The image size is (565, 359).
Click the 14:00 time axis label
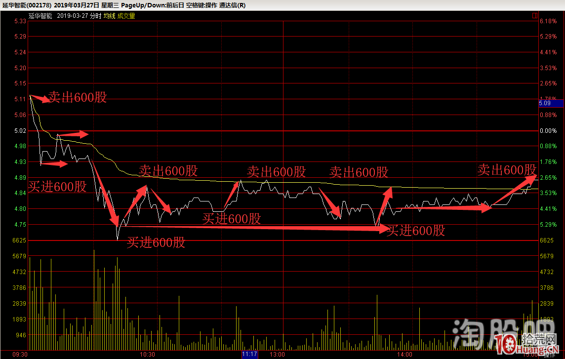(x=404, y=355)
